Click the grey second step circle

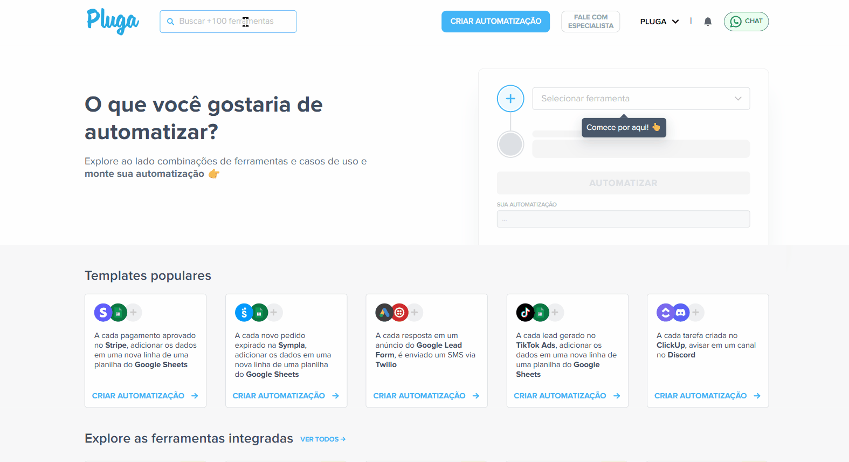[510, 144]
